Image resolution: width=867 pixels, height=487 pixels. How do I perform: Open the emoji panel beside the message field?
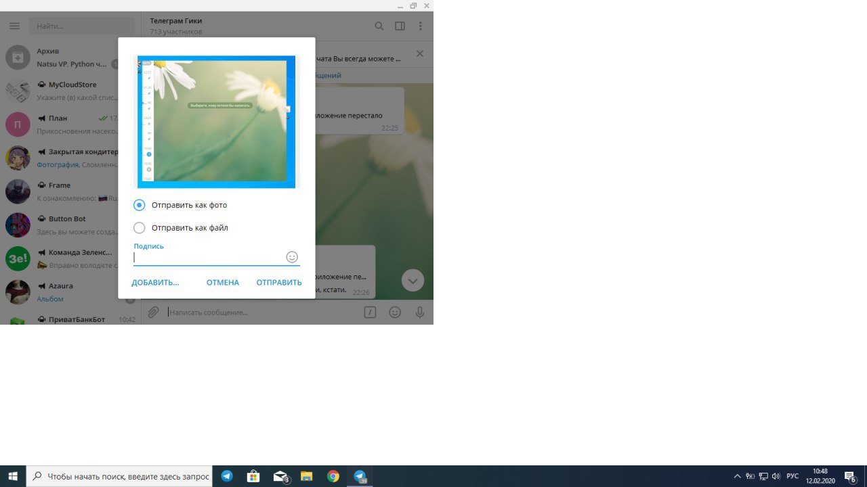[395, 312]
